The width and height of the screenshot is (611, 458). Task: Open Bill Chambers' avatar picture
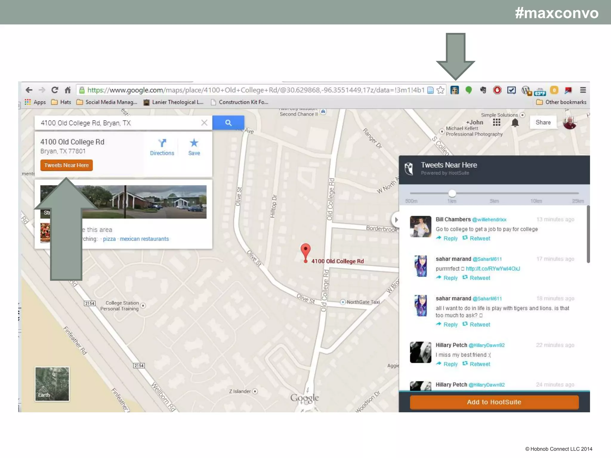[x=420, y=226]
